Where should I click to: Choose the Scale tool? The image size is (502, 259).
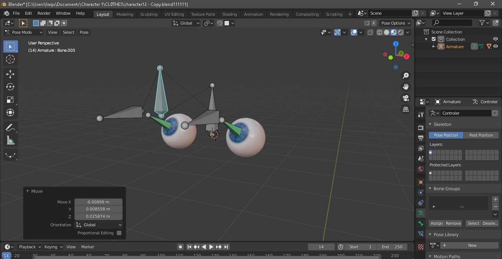pos(10,100)
